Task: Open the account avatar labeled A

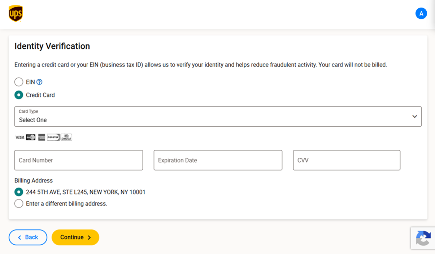Action: tap(421, 13)
